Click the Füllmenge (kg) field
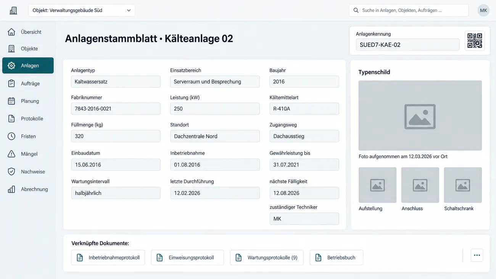496x279 pixels. (116, 136)
